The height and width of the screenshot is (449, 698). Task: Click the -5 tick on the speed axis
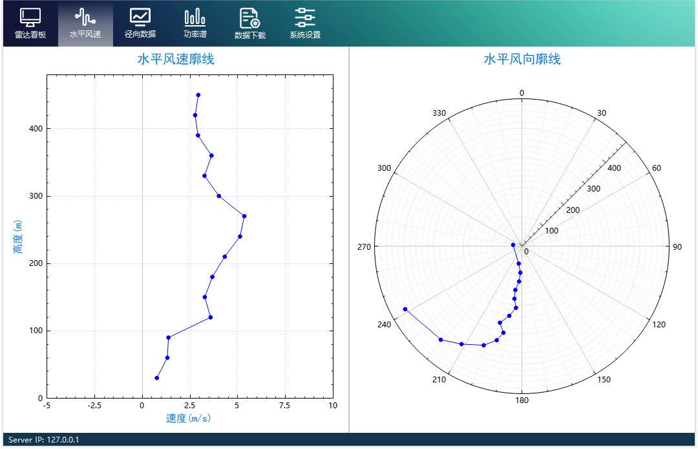pos(47,406)
